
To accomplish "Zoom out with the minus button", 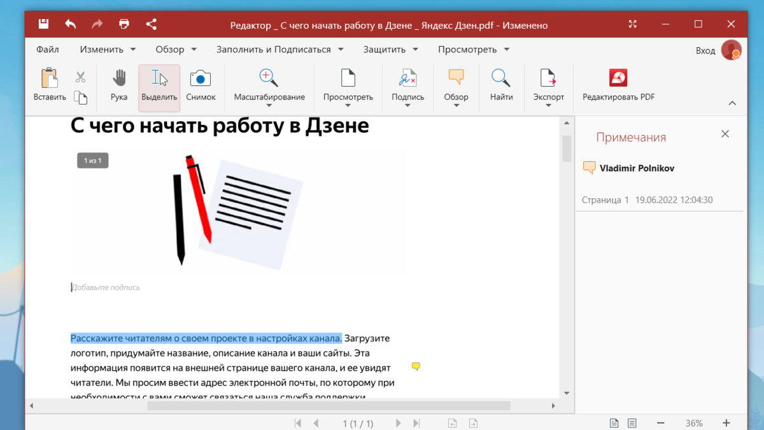I will (x=660, y=423).
